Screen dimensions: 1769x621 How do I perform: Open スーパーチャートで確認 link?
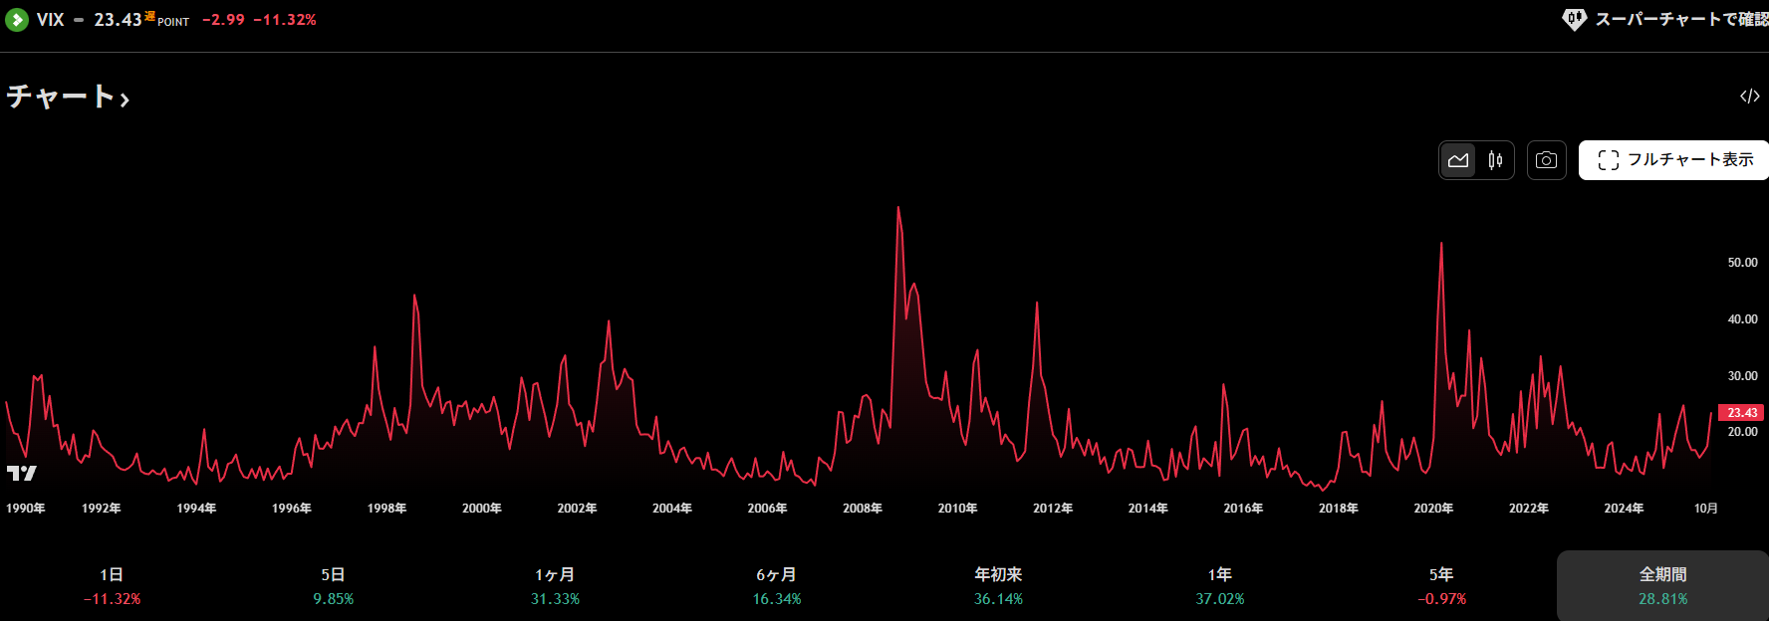[x=1680, y=19]
